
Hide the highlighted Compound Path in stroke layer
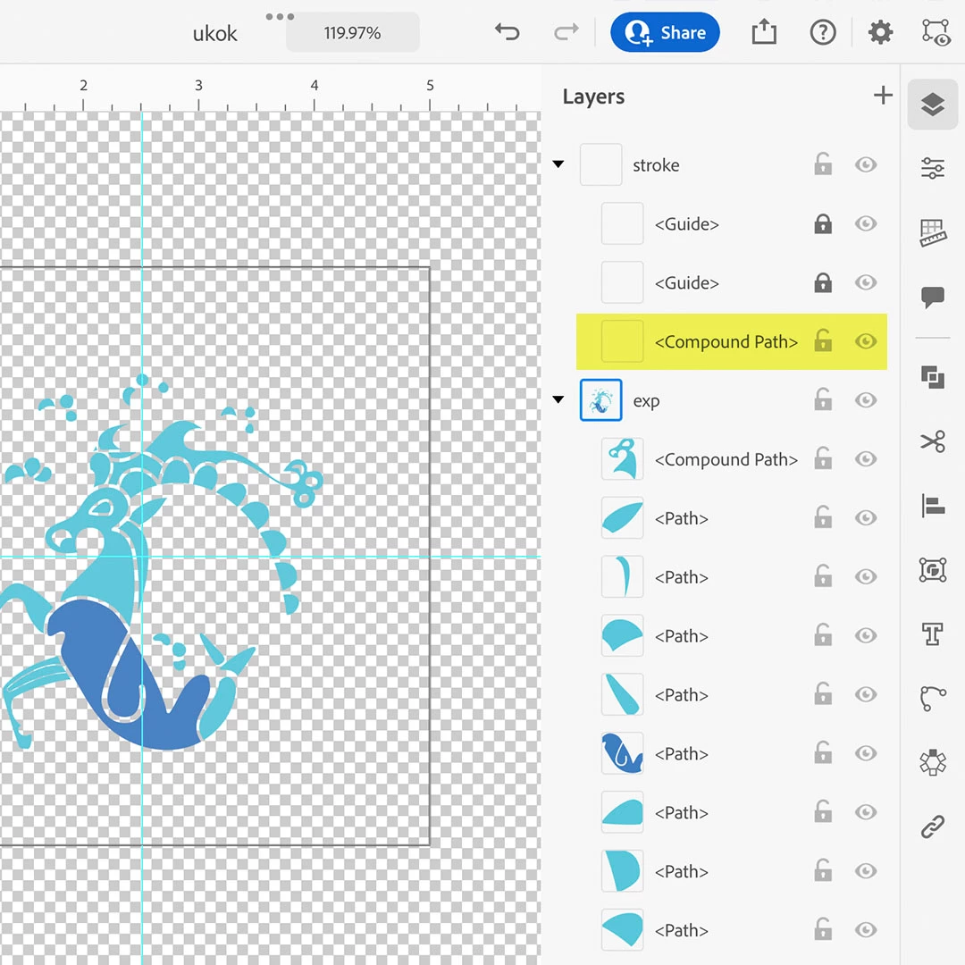(x=865, y=341)
